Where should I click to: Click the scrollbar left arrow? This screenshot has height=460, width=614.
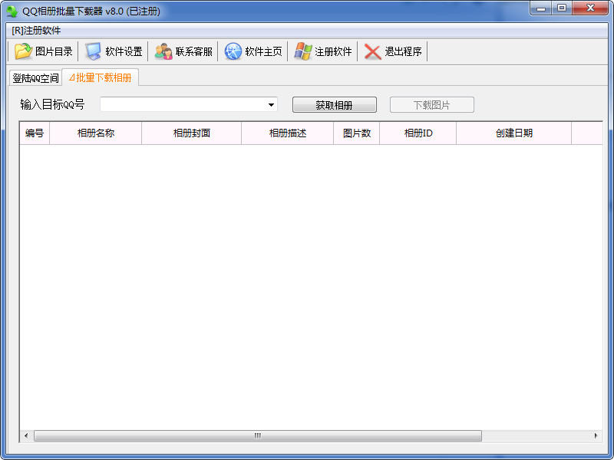pyautogui.click(x=26, y=435)
